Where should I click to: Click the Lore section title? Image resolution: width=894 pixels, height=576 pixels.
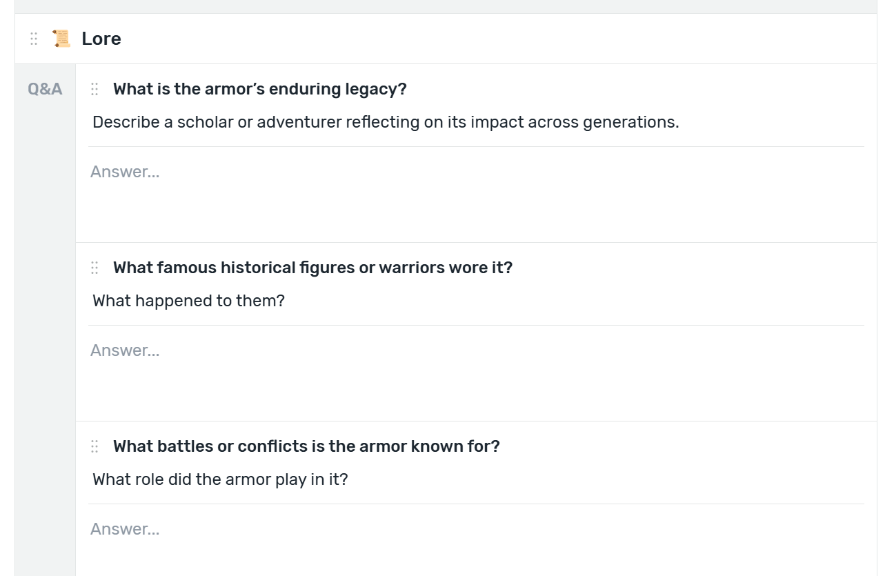pyautogui.click(x=101, y=39)
